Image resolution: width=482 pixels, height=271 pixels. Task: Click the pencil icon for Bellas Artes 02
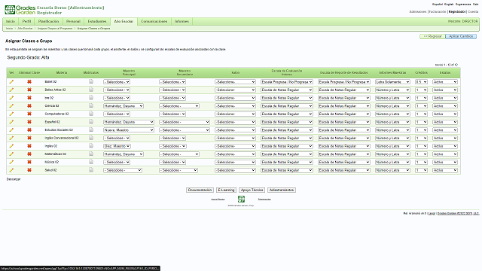[x=11, y=90]
